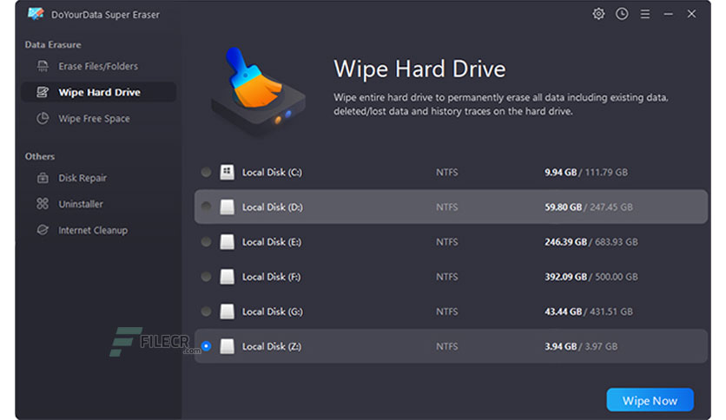Click NTFS in the Local Disk (E:) row

coord(447,241)
